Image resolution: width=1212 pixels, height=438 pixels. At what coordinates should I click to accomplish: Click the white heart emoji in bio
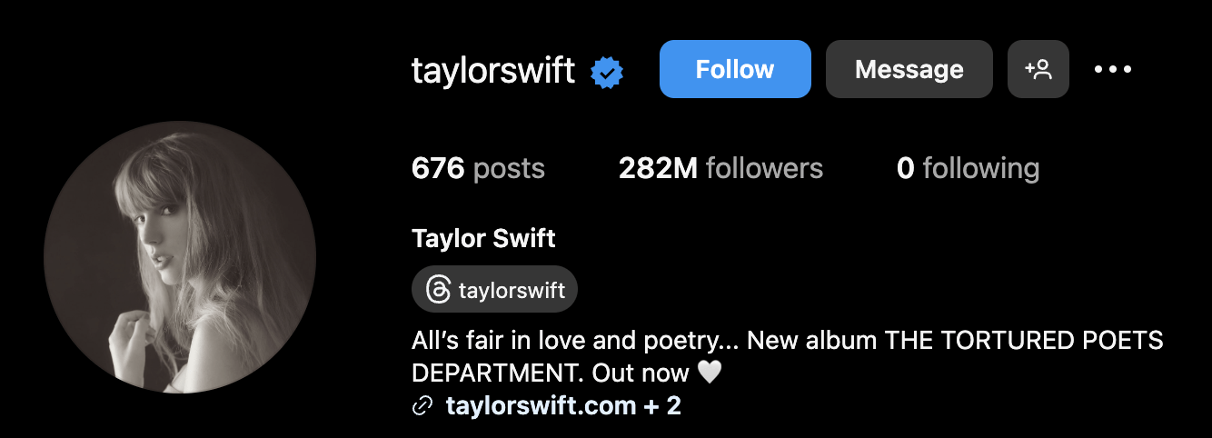tap(709, 373)
